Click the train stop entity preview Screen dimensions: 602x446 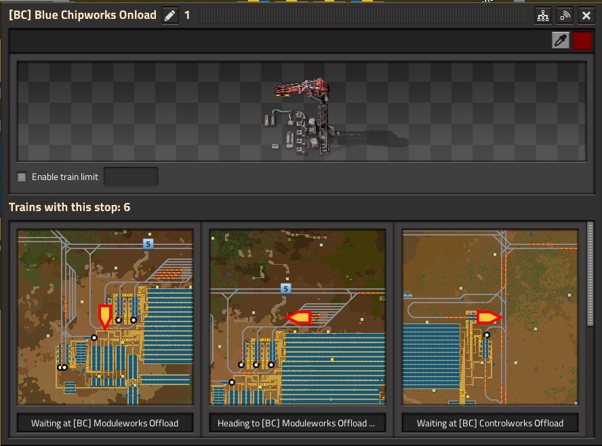302,112
